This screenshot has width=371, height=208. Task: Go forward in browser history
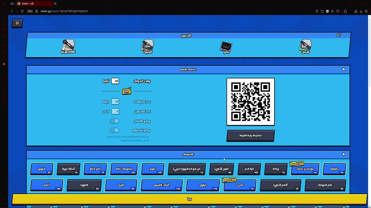point(17,11)
